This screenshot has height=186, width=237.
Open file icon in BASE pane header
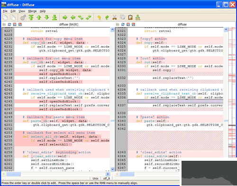pyautogui.click(x=4, y=24)
